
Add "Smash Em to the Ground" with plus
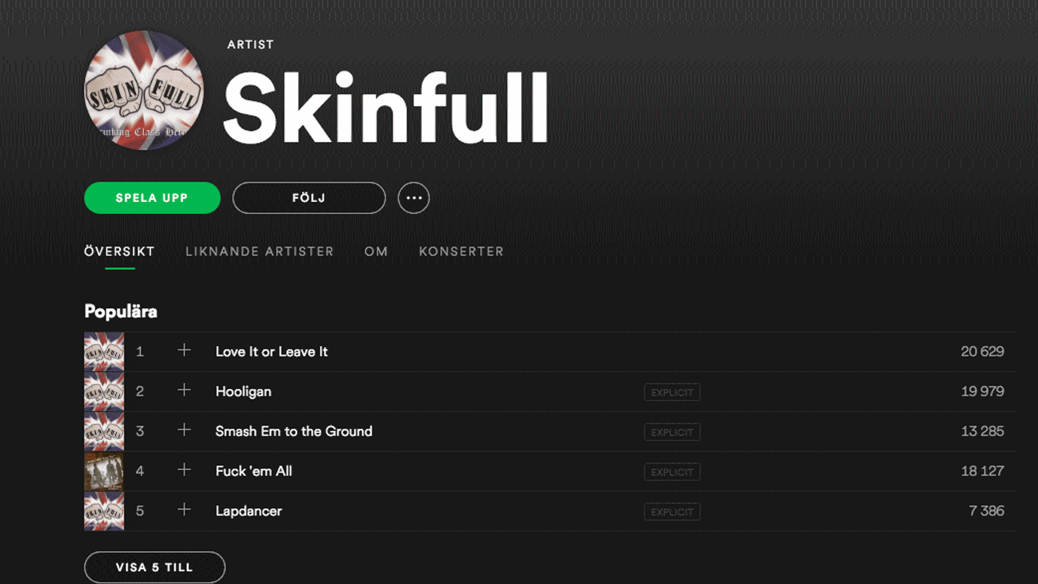(184, 430)
